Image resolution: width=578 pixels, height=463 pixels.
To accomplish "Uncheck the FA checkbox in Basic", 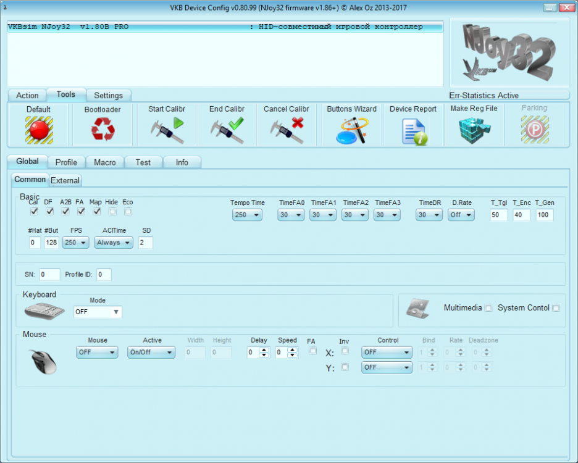I will pyautogui.click(x=81, y=212).
